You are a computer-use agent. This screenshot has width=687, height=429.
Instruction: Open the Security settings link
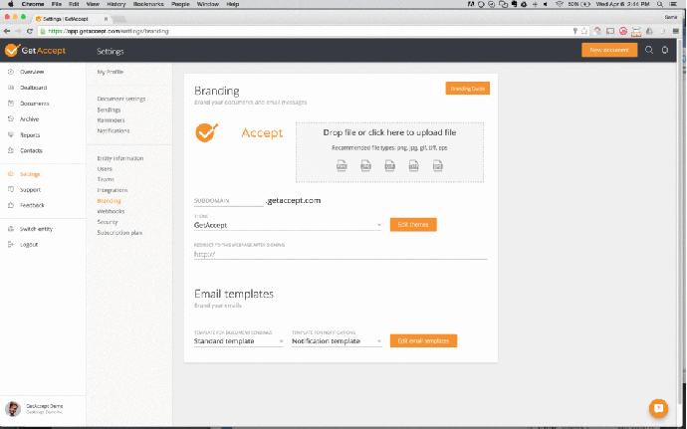108,222
